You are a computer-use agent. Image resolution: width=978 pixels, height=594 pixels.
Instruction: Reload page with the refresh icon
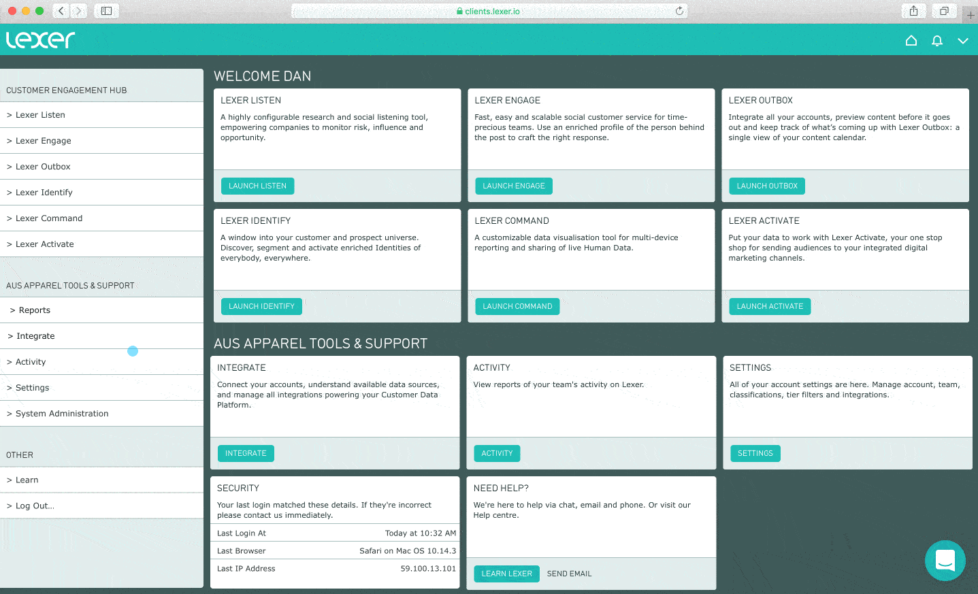point(679,11)
